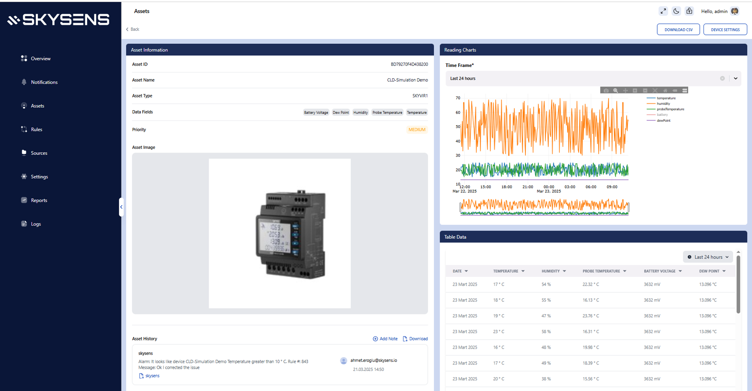Viewport: 752px width, 391px height.
Task: Sort by the Battery Voltage column
Action: [x=663, y=271]
